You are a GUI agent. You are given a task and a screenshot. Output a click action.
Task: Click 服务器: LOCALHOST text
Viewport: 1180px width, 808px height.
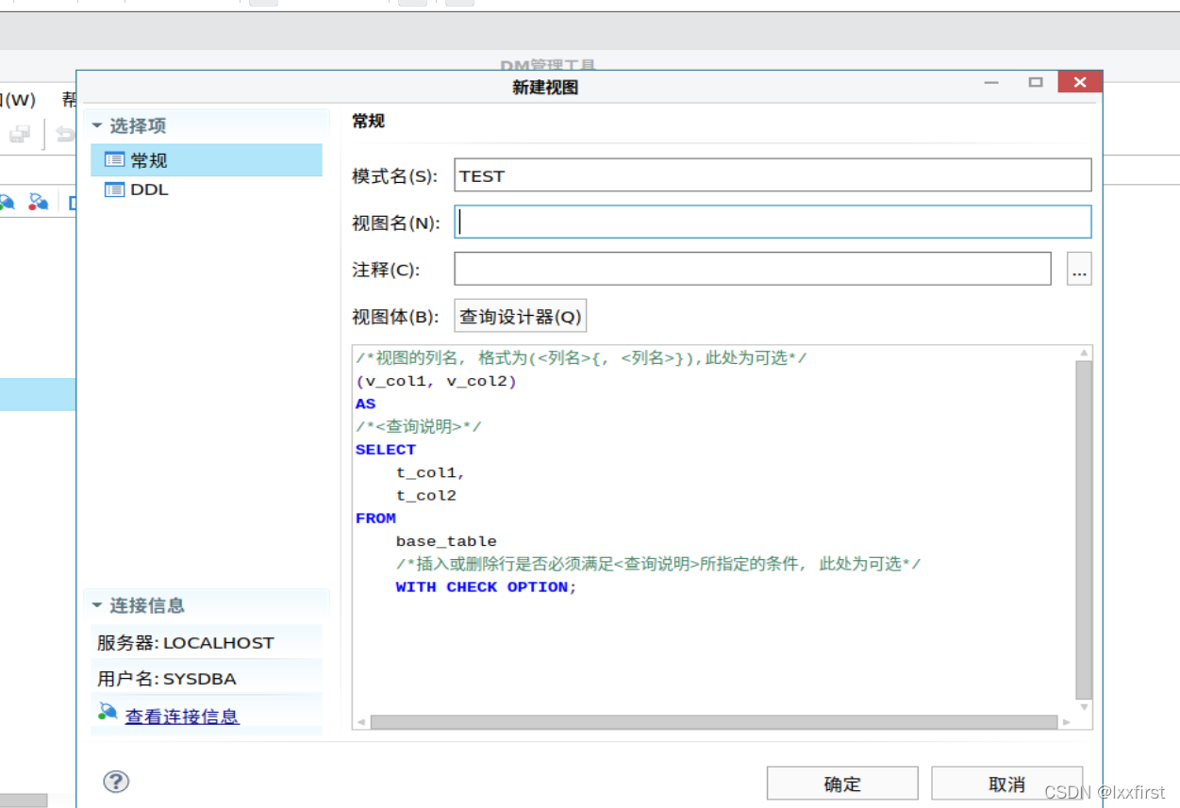click(186, 643)
